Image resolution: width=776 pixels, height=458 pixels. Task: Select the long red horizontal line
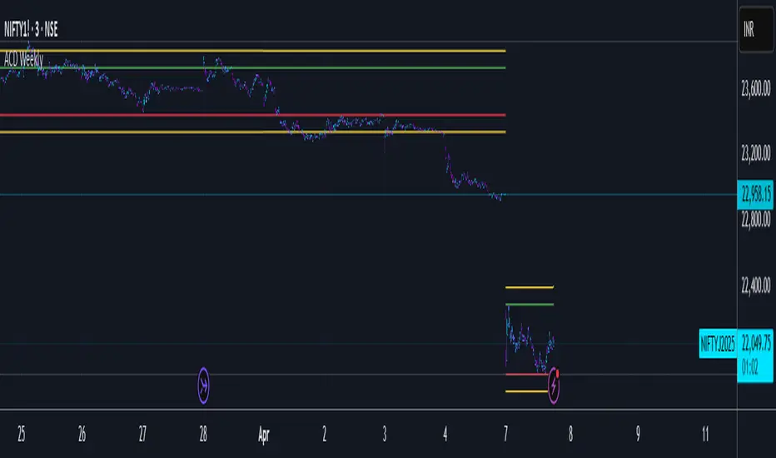click(252, 115)
